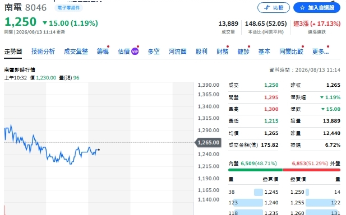Image resolution: width=346 pixels, height=215 pixels.
Task: Click the 昨量 value 12,440
Action: [331, 133]
